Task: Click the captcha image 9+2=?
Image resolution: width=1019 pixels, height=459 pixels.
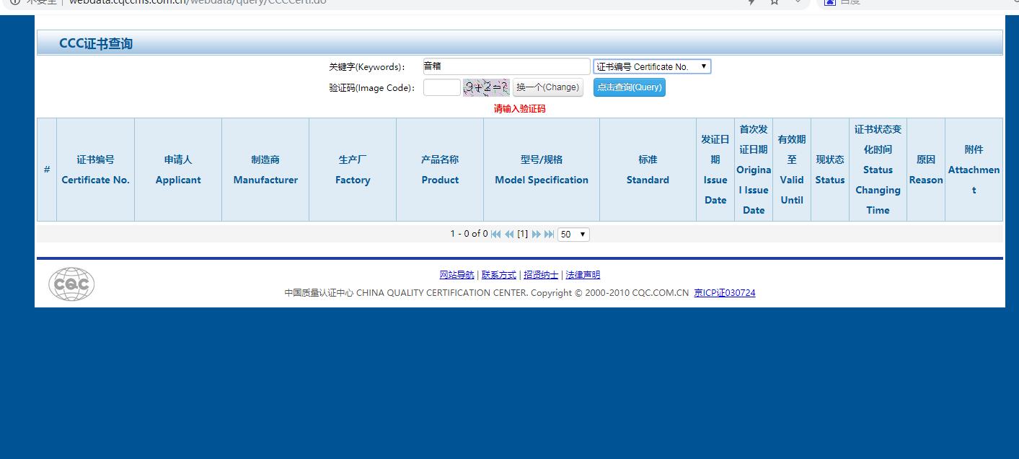Action: (x=486, y=87)
